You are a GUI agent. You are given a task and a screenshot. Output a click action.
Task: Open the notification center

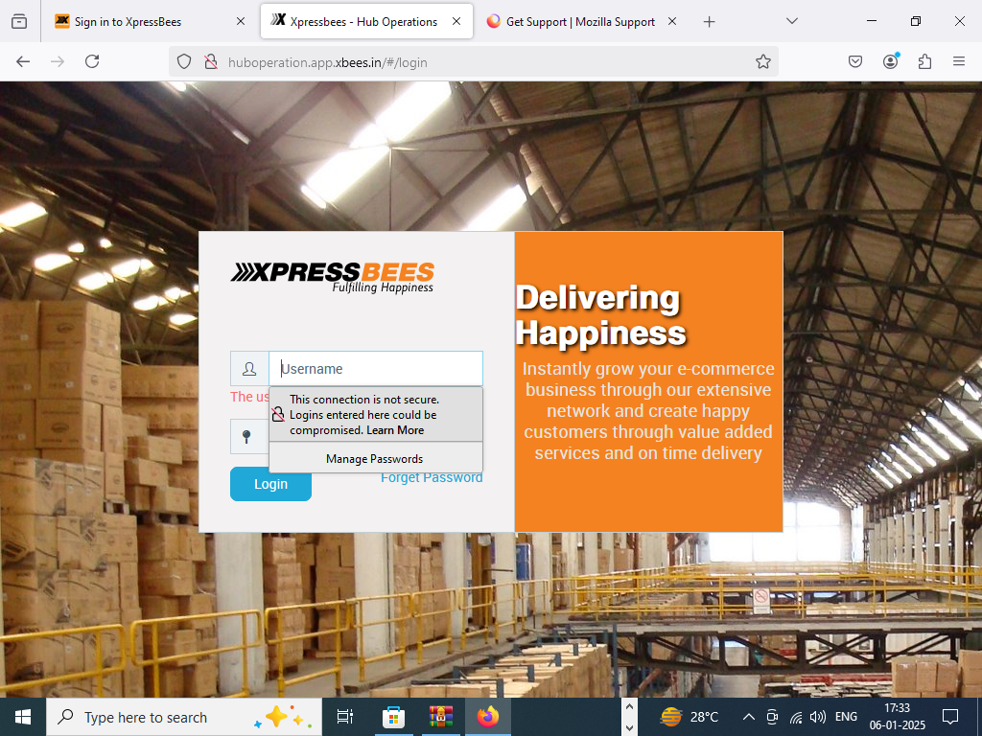click(x=950, y=717)
